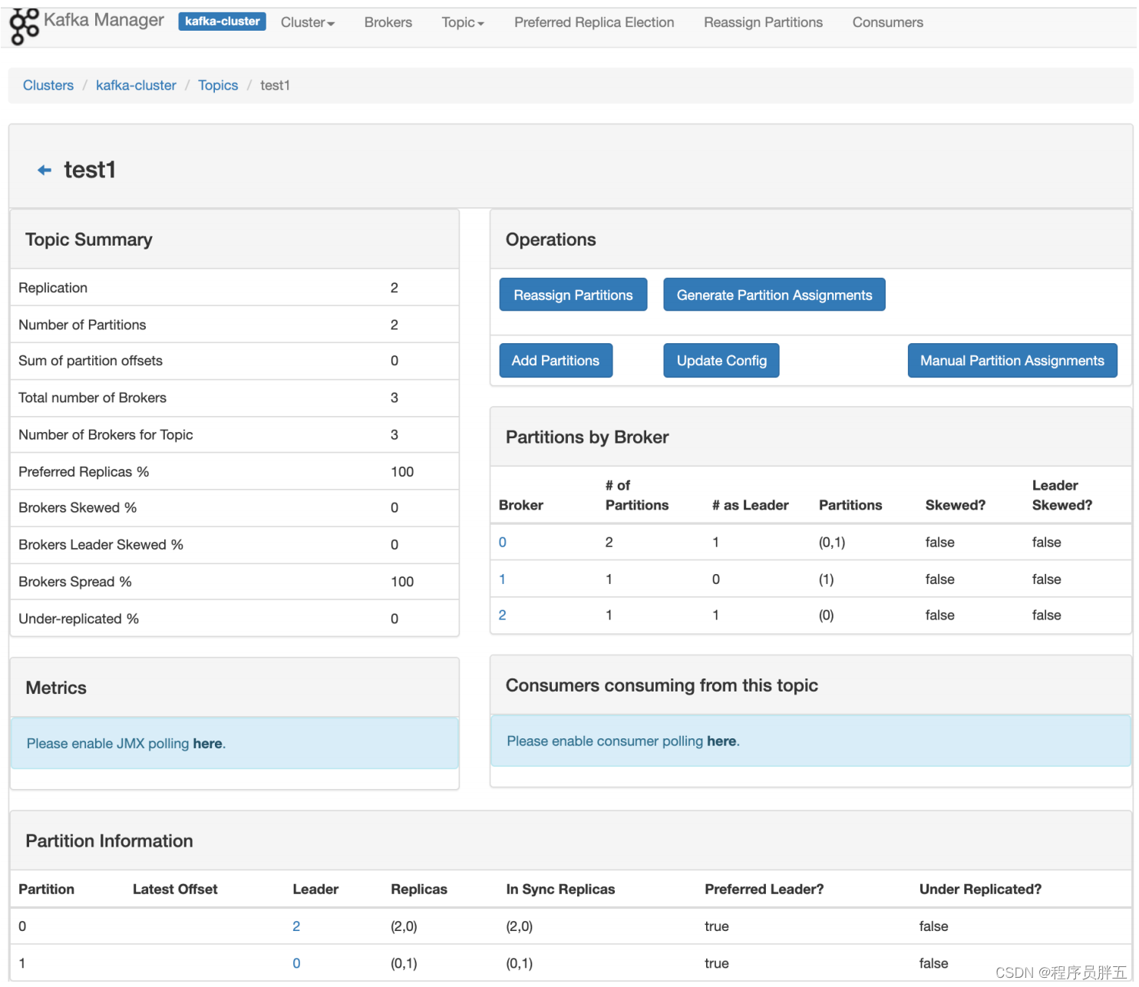Click Generate Partition Assignments button
The image size is (1139, 987).
(x=774, y=295)
